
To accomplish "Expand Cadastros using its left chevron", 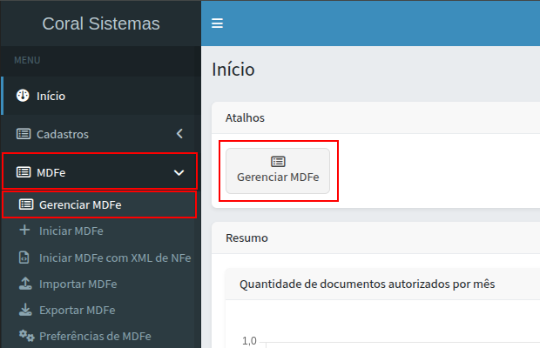I will [x=179, y=134].
